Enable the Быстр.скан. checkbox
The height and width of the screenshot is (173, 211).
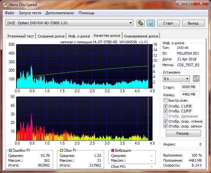point(166,101)
